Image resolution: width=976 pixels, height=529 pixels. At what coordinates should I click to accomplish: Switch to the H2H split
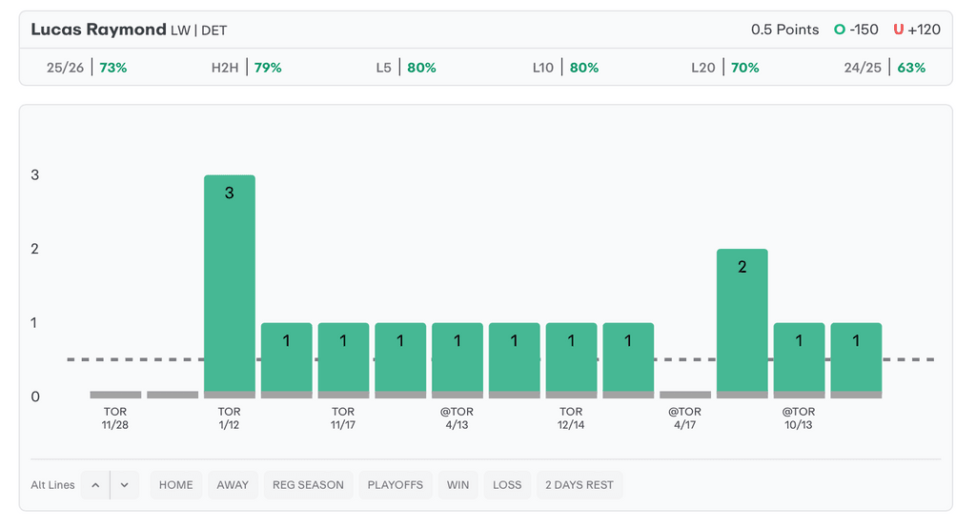pyautogui.click(x=247, y=68)
